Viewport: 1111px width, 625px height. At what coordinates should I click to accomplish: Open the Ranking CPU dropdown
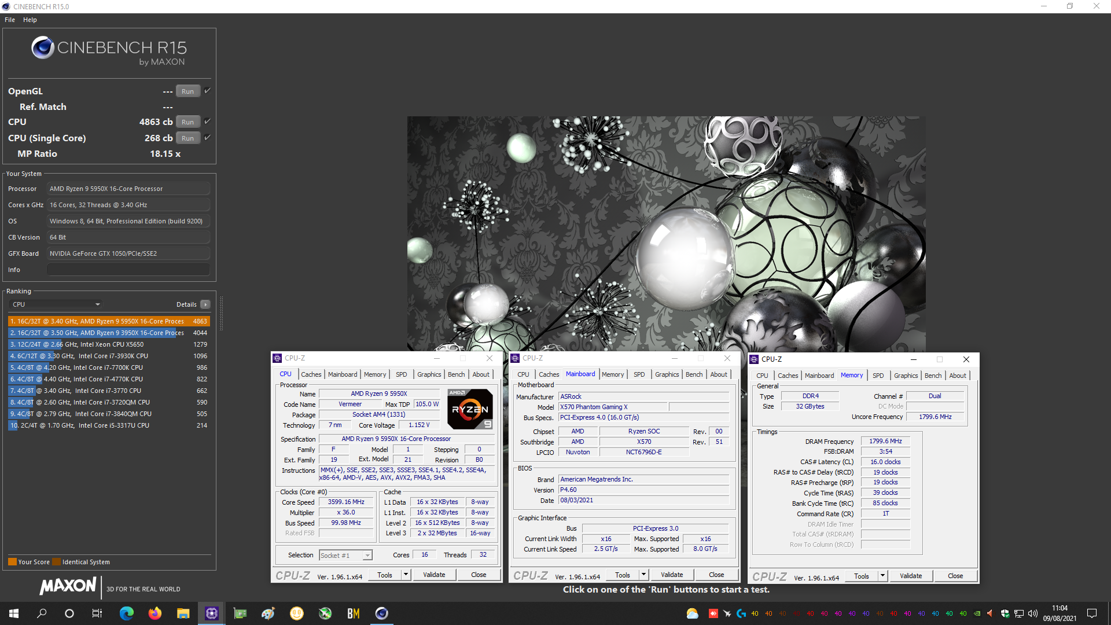[56, 304]
